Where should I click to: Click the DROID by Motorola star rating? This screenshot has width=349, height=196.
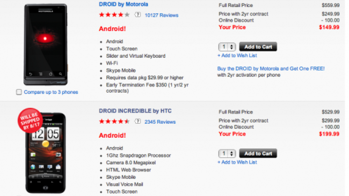114,15
